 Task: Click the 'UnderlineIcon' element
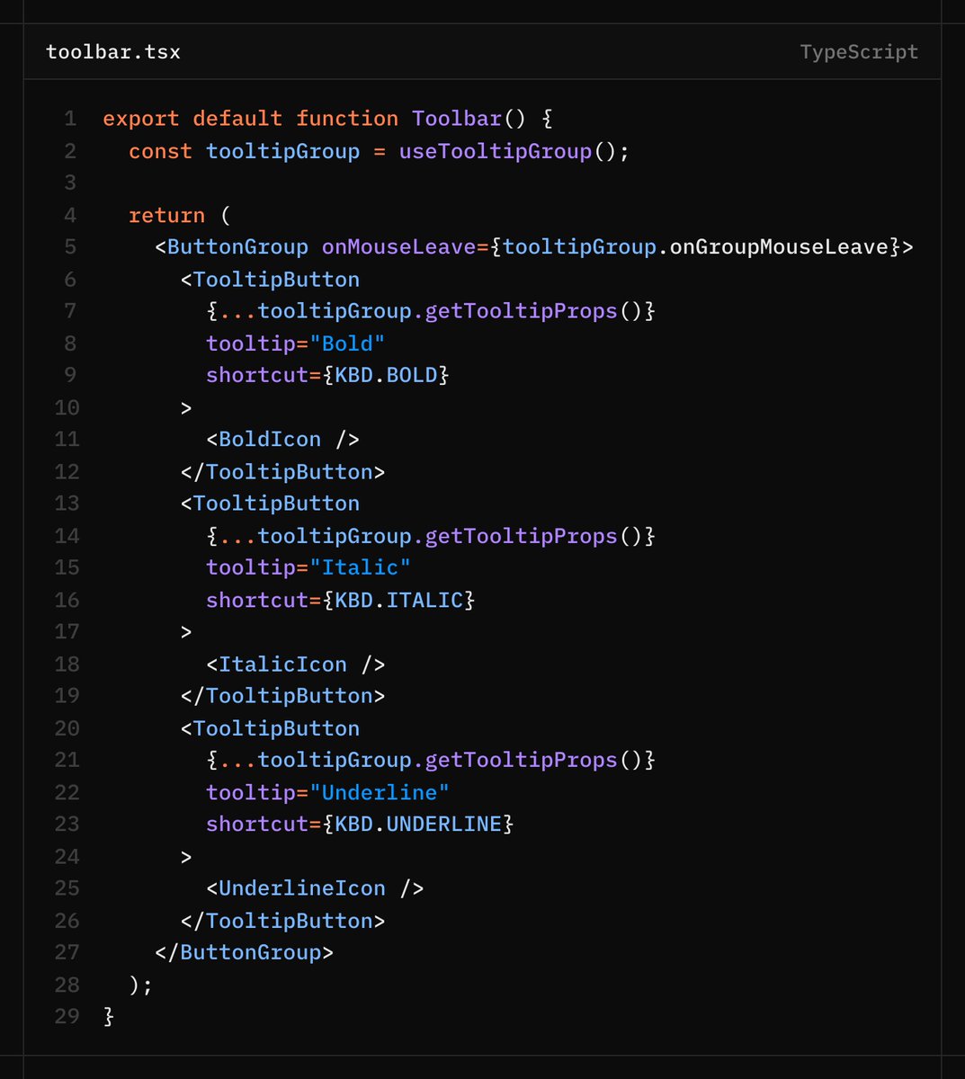[x=302, y=888]
